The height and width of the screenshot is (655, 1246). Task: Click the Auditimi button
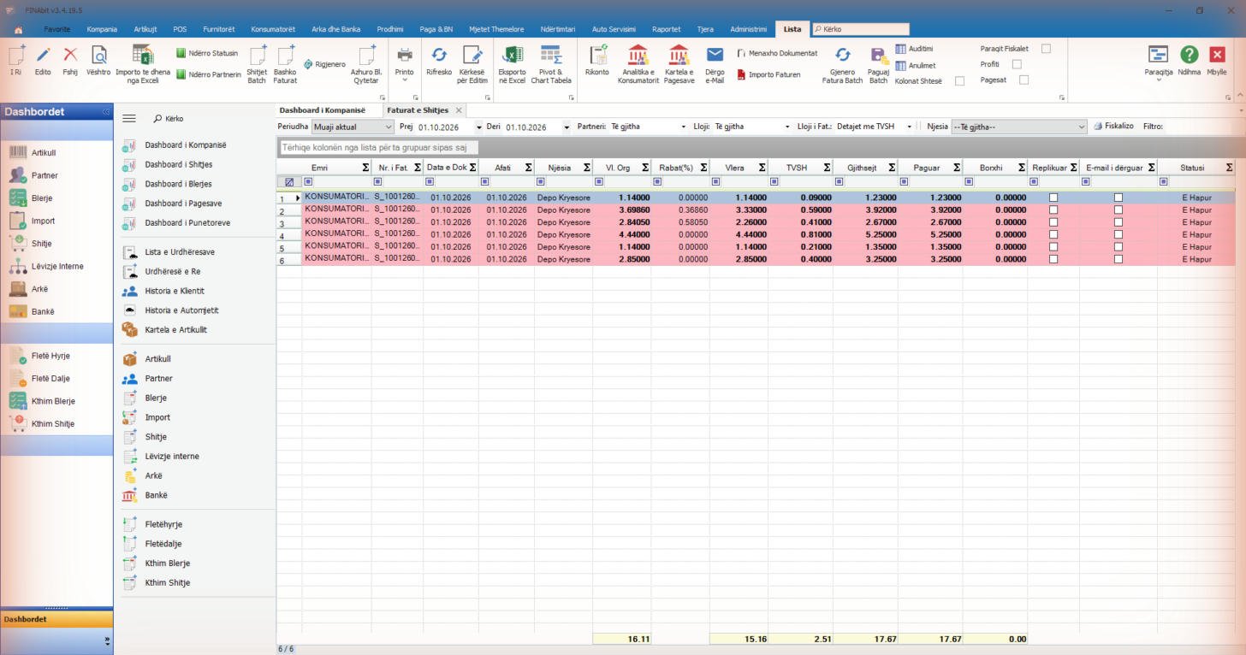pos(914,49)
